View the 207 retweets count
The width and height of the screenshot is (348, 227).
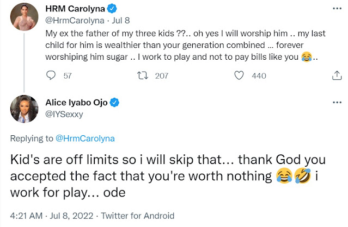coord(162,76)
